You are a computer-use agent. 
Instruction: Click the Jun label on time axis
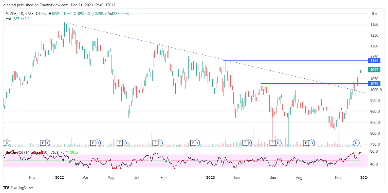273,178
